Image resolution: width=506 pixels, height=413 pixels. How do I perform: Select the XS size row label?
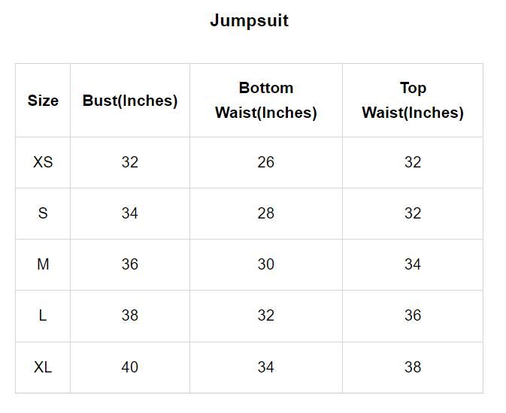pyautogui.click(x=43, y=162)
